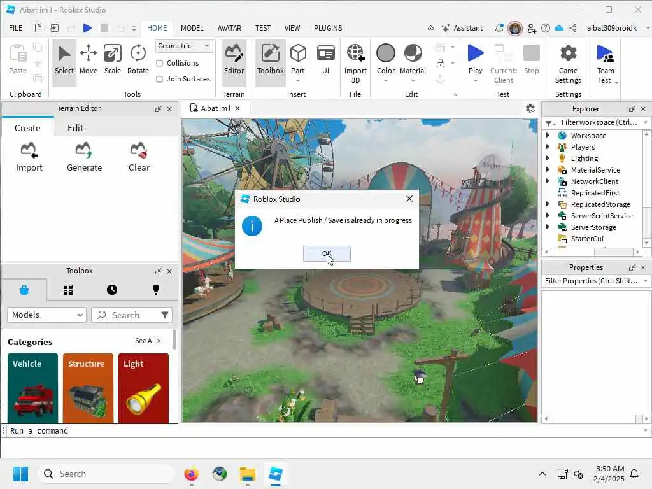652x489 pixels.
Task: Open the HOME ribbon tab
Action: coord(157,28)
